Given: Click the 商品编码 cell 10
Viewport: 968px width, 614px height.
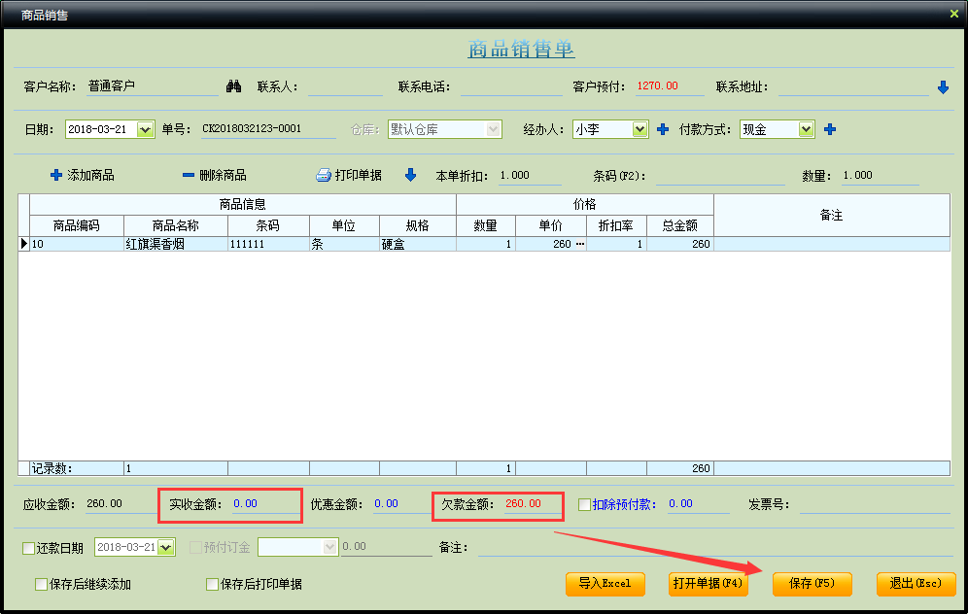Looking at the screenshot, I should tap(77, 244).
